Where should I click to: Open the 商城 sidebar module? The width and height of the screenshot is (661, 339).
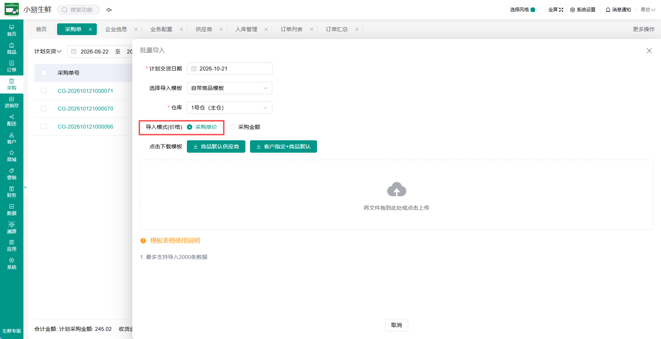coord(12,156)
